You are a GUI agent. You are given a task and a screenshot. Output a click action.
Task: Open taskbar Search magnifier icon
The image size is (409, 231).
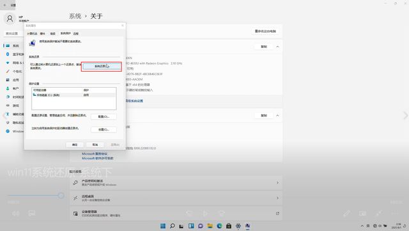172,226
